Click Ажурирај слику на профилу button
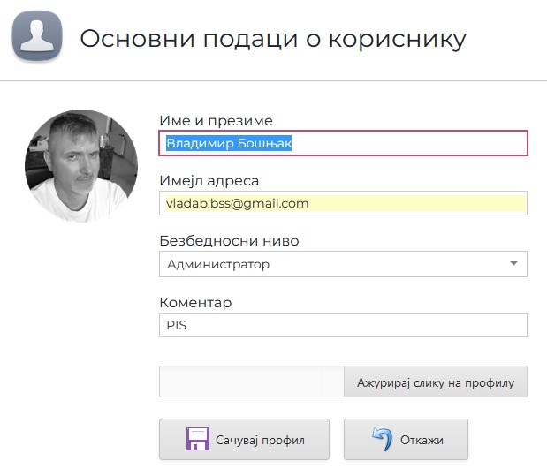Image resolution: width=547 pixels, height=476 pixels. click(x=435, y=382)
